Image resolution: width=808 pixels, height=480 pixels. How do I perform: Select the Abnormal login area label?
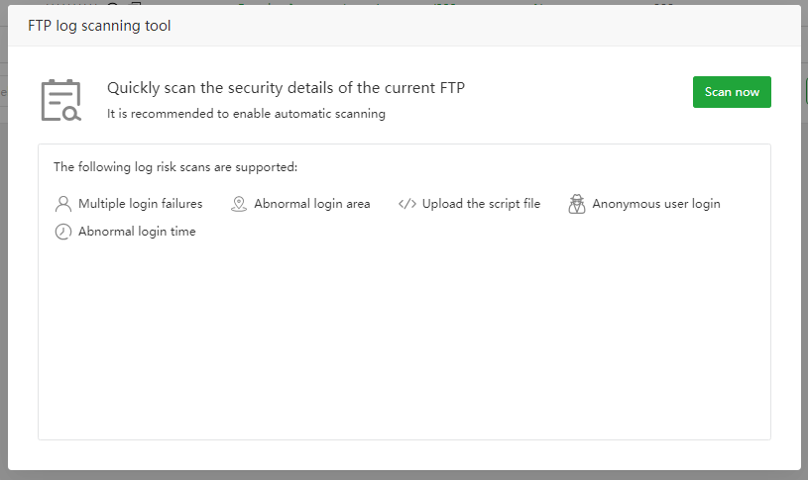point(311,204)
